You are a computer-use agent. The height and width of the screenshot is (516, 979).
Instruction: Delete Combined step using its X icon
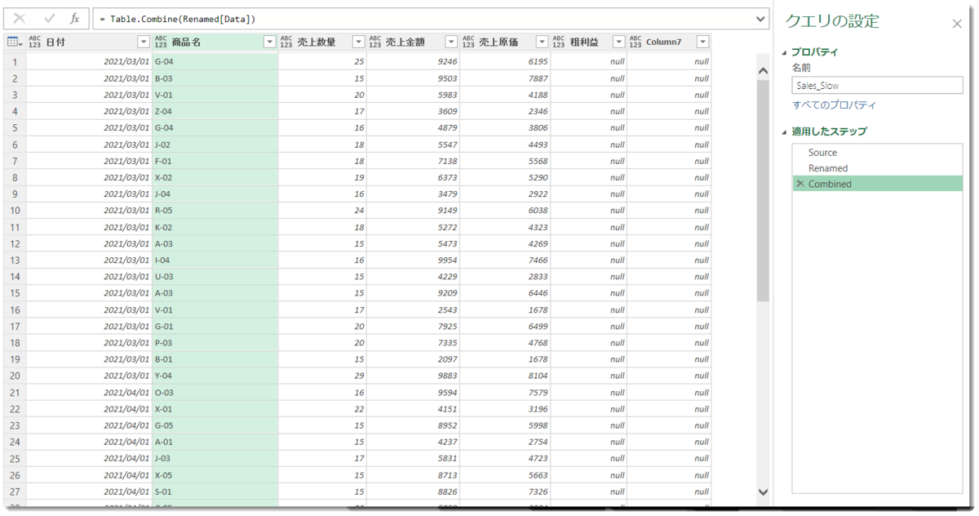[x=800, y=185]
